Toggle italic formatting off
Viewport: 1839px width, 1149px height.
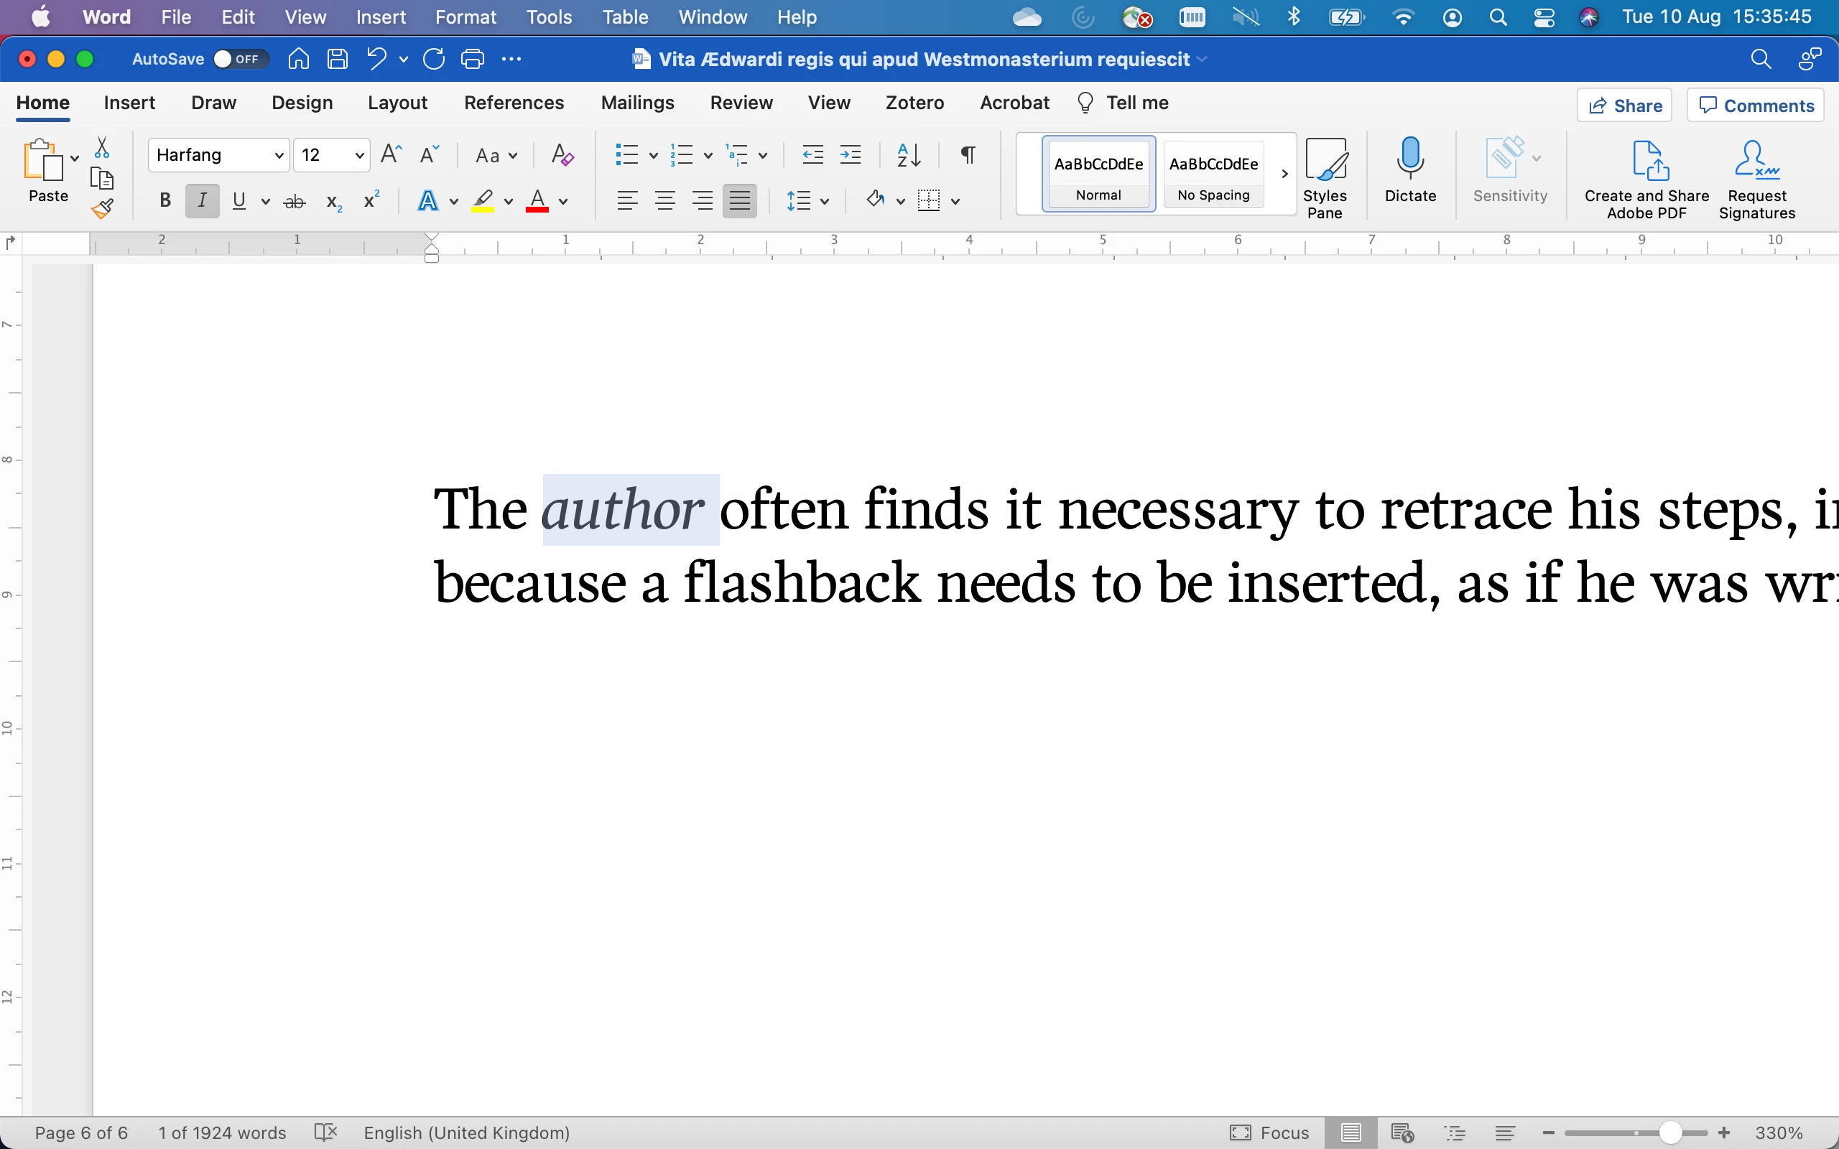tap(202, 201)
